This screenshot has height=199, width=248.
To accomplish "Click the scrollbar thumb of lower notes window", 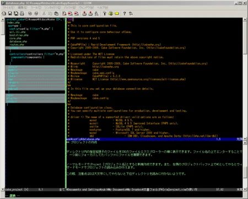I will click(x=245, y=172).
